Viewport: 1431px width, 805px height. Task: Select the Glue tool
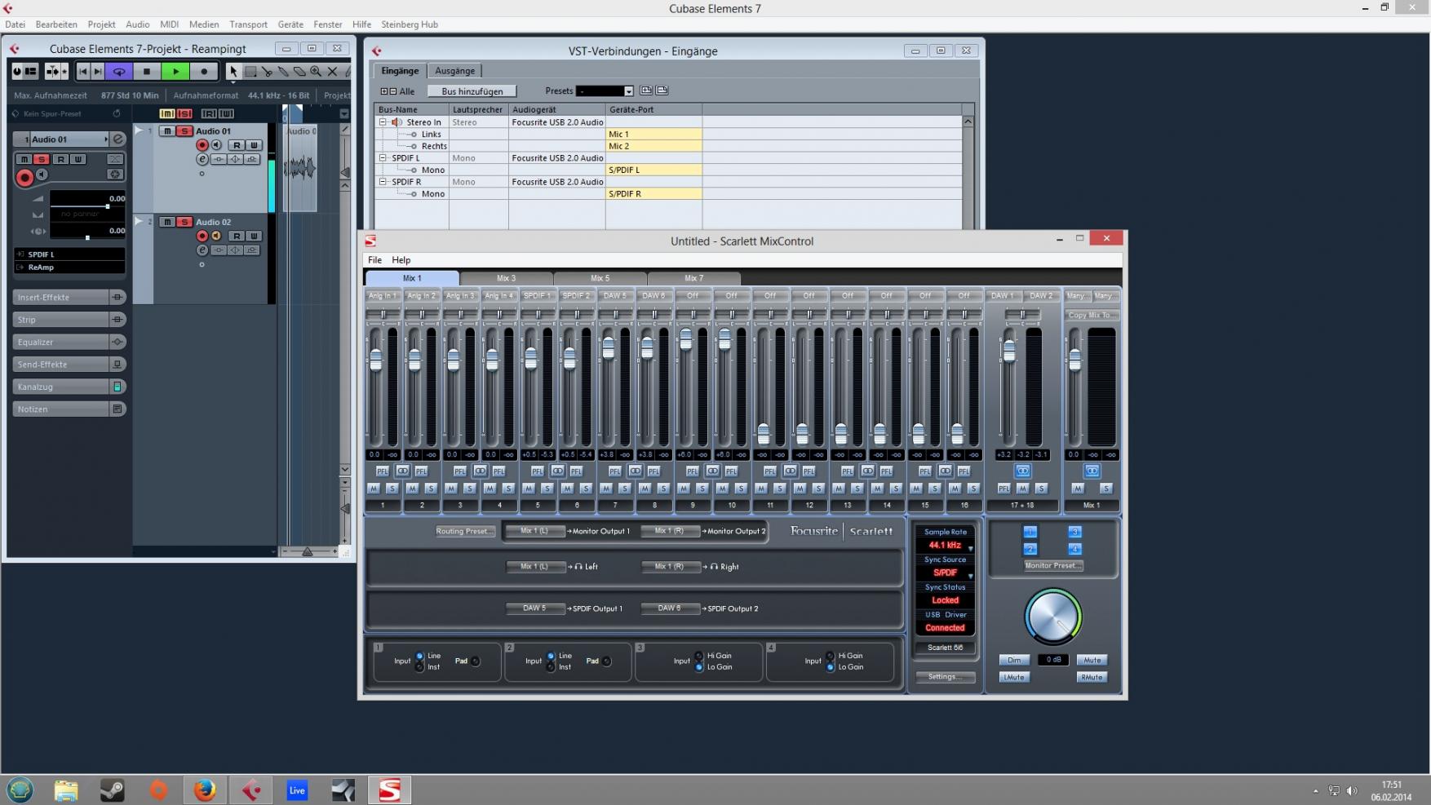click(x=283, y=72)
